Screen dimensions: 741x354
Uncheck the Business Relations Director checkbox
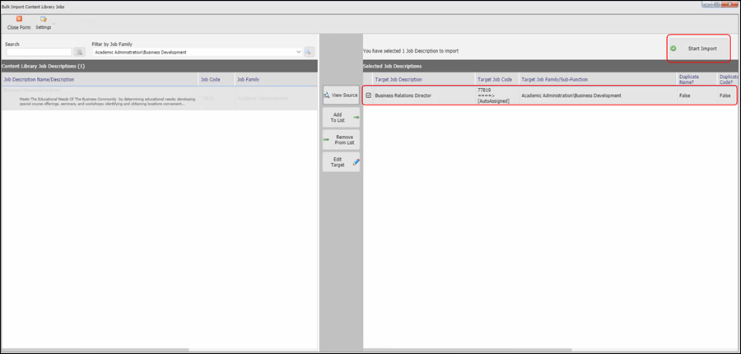pyautogui.click(x=368, y=95)
